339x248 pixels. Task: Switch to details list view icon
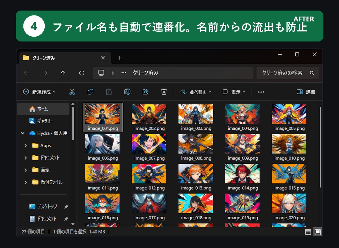tap(308, 232)
